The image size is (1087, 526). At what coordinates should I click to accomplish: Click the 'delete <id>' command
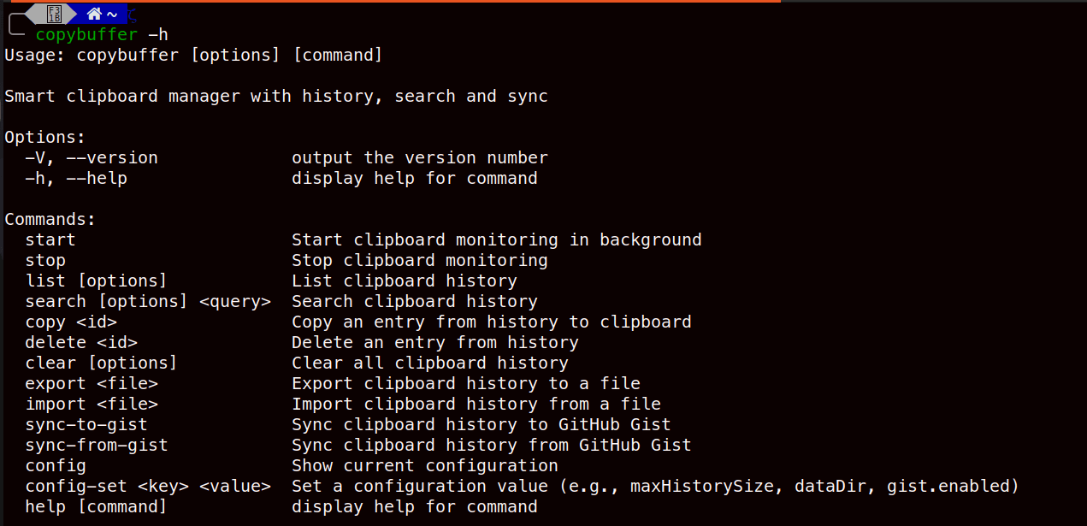[x=81, y=343]
